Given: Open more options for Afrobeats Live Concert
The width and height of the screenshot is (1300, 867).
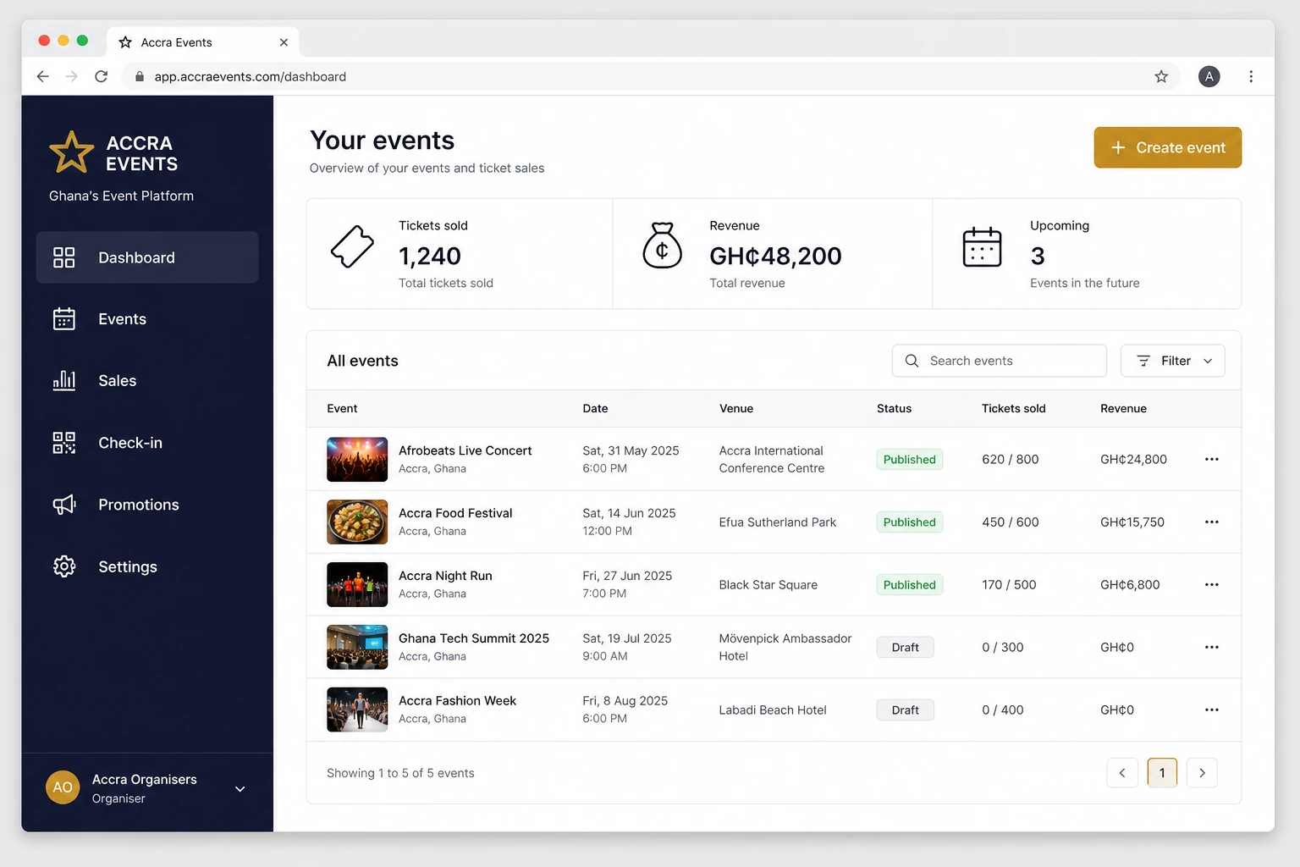Looking at the screenshot, I should [1212, 459].
